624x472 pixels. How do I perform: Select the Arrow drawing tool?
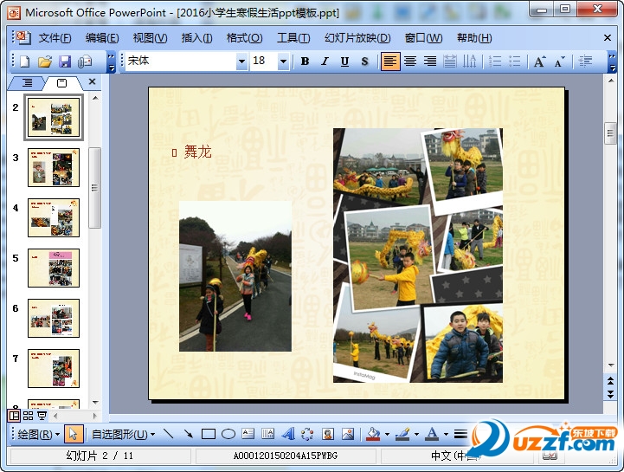[x=188, y=434]
